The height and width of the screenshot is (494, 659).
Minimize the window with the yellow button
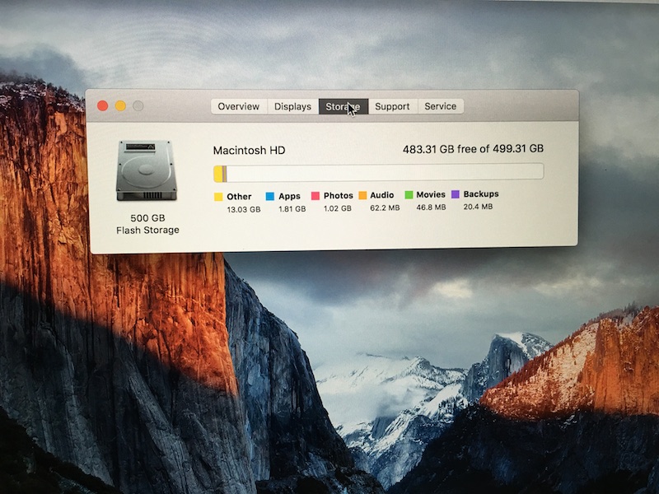click(120, 105)
